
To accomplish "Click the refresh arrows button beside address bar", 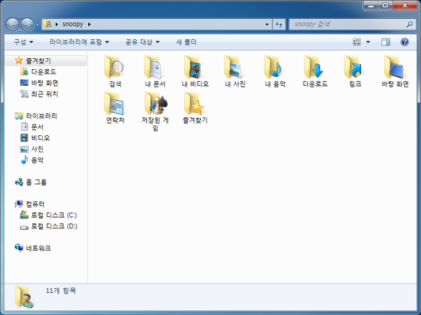I will tap(279, 24).
